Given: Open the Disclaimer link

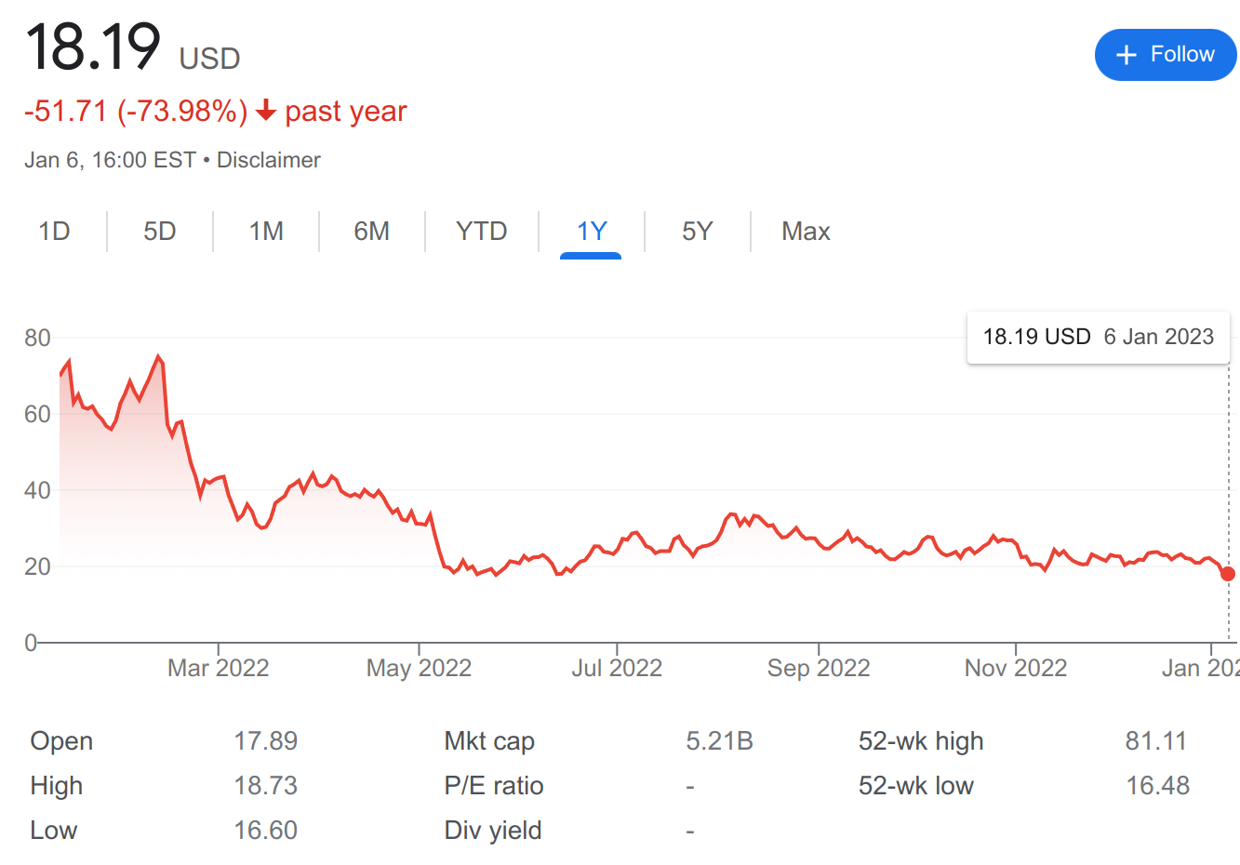Looking at the screenshot, I should pyautogui.click(x=269, y=160).
